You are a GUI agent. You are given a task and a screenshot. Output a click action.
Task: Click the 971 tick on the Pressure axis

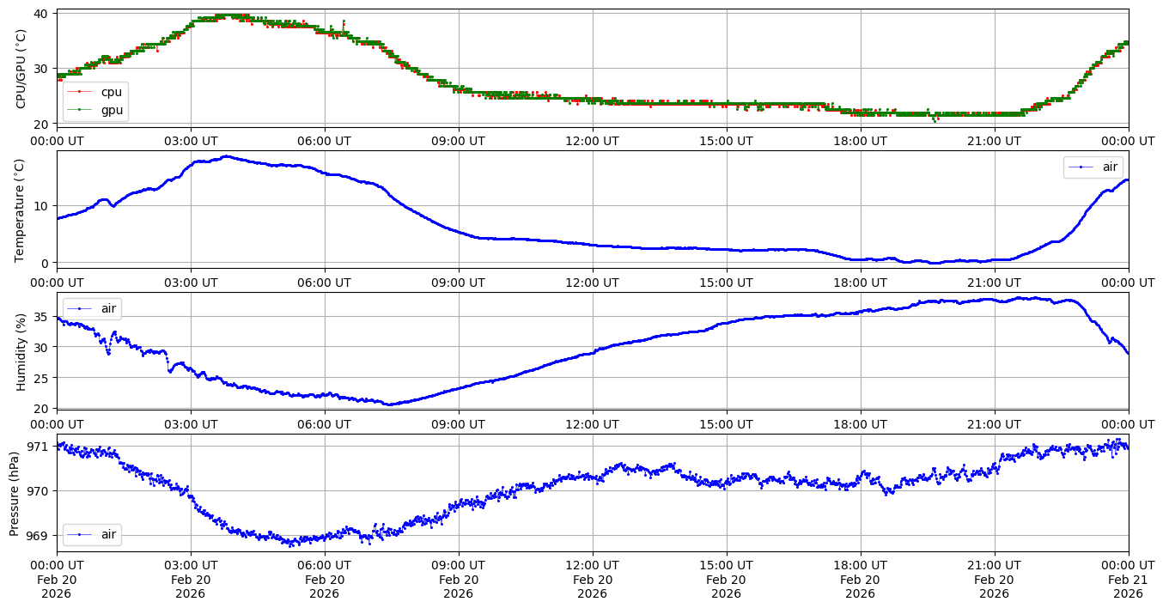tap(40, 447)
